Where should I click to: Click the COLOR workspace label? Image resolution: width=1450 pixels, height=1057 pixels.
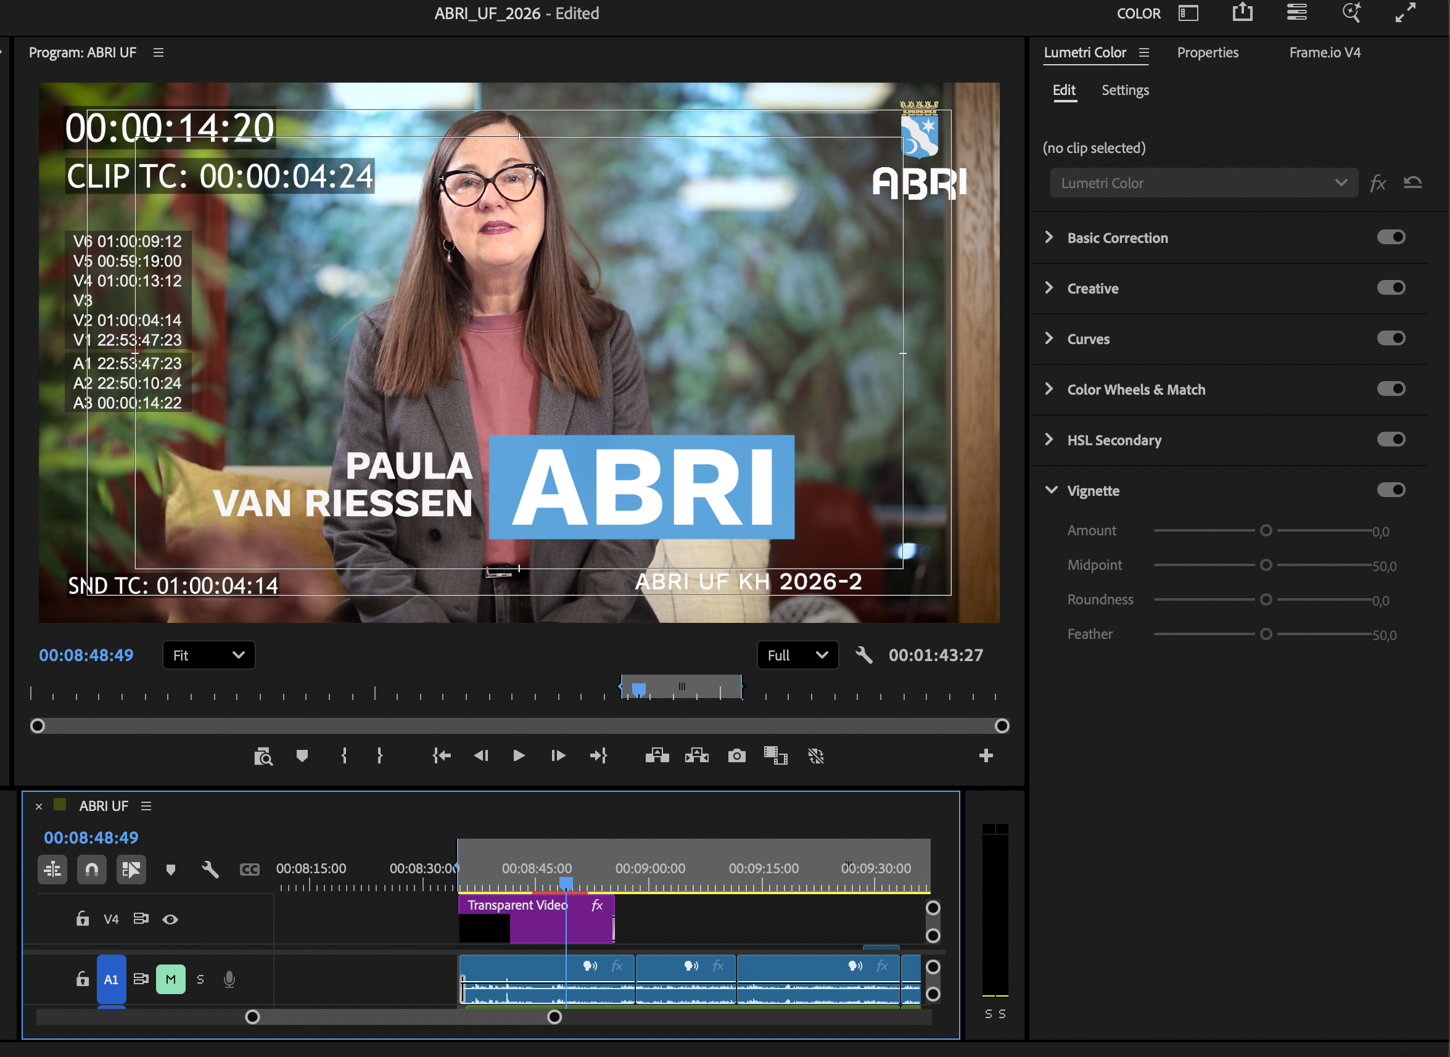[1139, 14]
